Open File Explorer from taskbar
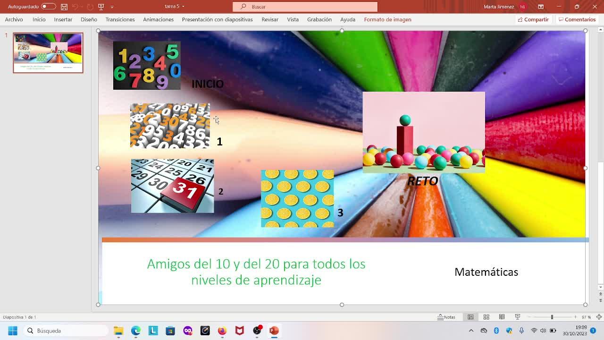The width and height of the screenshot is (604, 340). [118, 331]
